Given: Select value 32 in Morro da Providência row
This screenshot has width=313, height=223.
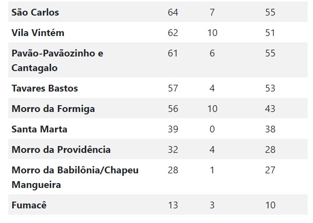Looking at the screenshot, I should 173,149.
